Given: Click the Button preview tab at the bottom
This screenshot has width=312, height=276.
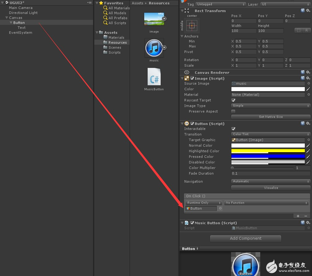Looking at the screenshot, I should (x=189, y=248).
